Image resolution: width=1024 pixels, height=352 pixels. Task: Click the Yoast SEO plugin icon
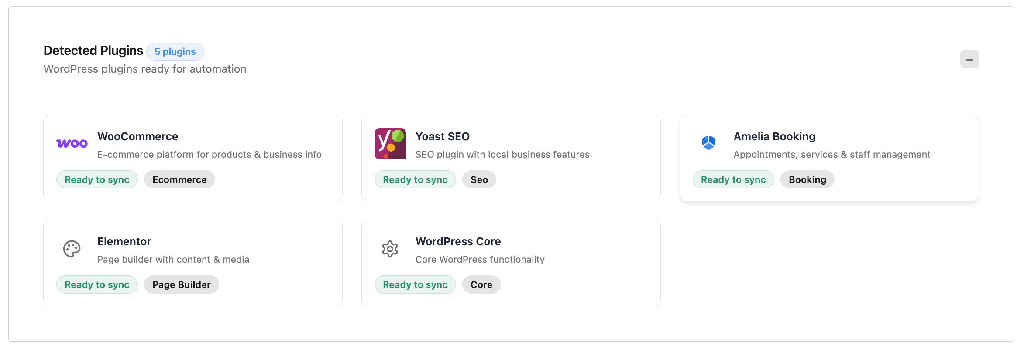coord(390,143)
